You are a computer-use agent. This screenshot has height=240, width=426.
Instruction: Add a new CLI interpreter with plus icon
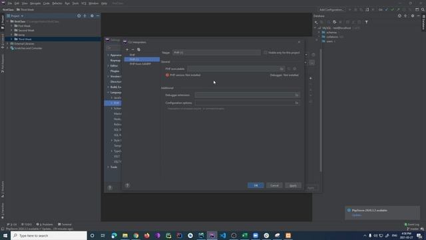[x=127, y=49]
